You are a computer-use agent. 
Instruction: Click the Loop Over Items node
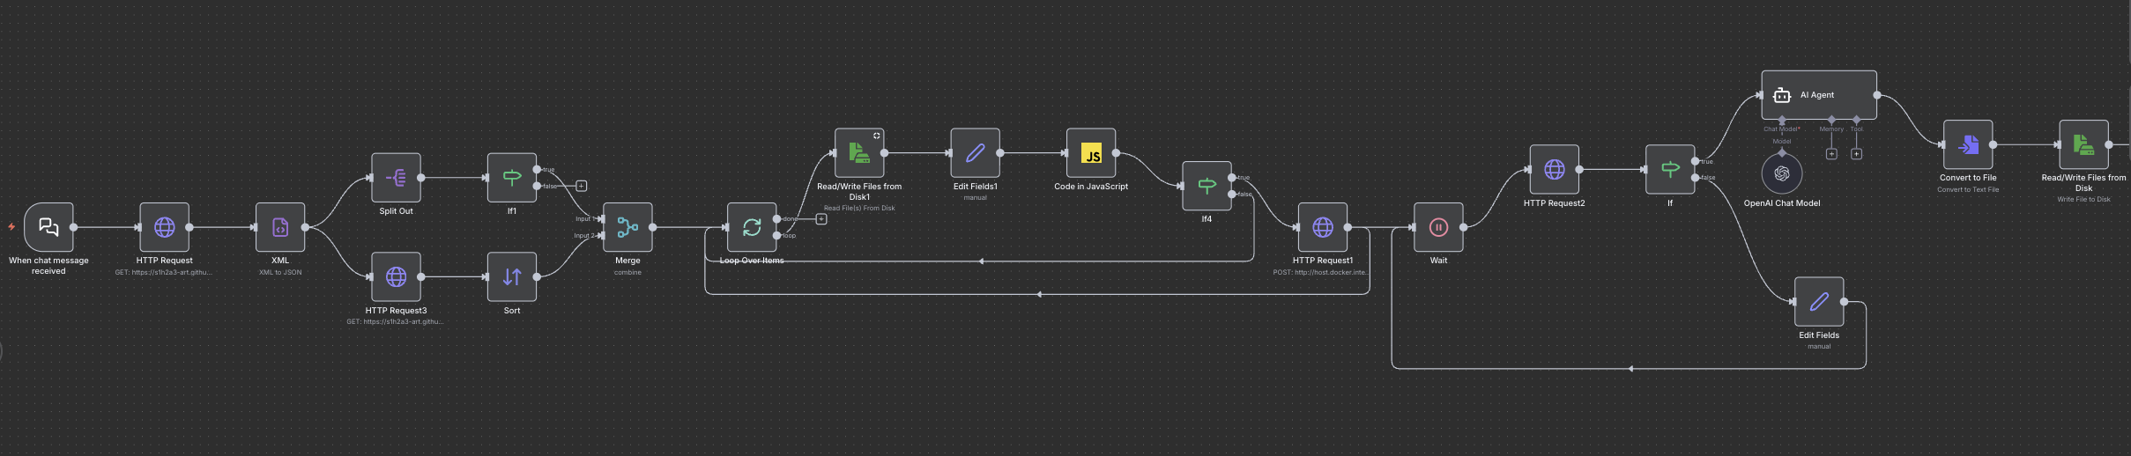click(751, 227)
